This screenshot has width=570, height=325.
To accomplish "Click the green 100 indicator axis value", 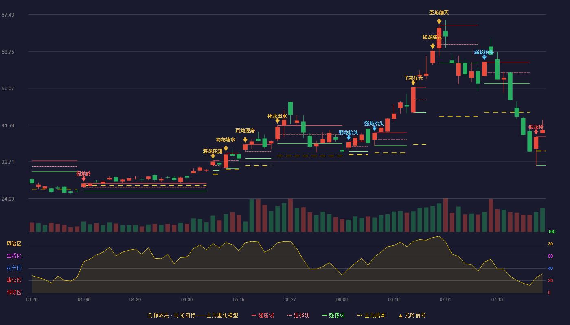I will pyautogui.click(x=552, y=232).
